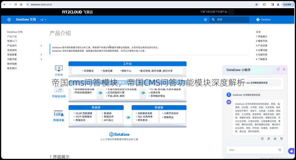Click the DataEase docs logo icon
Image resolution: width=296 pixels, height=160 pixels.
pos(9,20)
